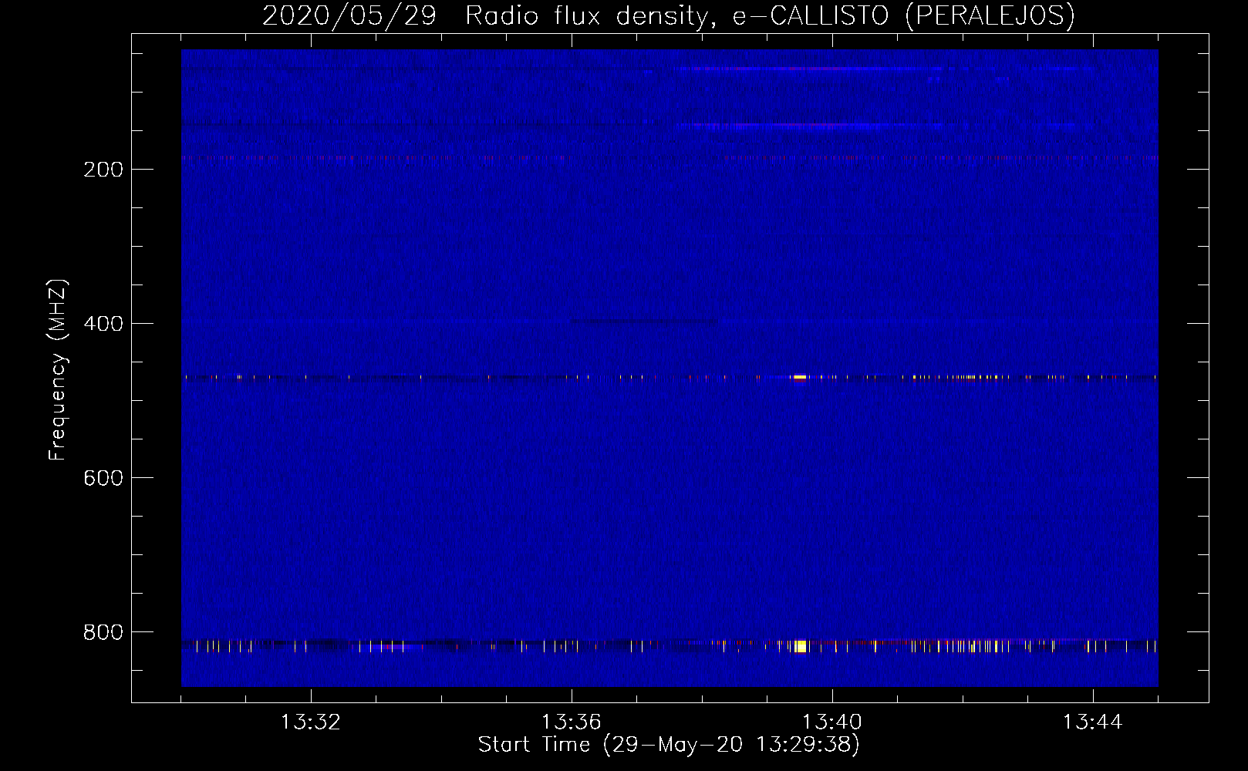Click the 200 frequency tick label
Image resolution: width=1248 pixels, height=771 pixels.
103,170
